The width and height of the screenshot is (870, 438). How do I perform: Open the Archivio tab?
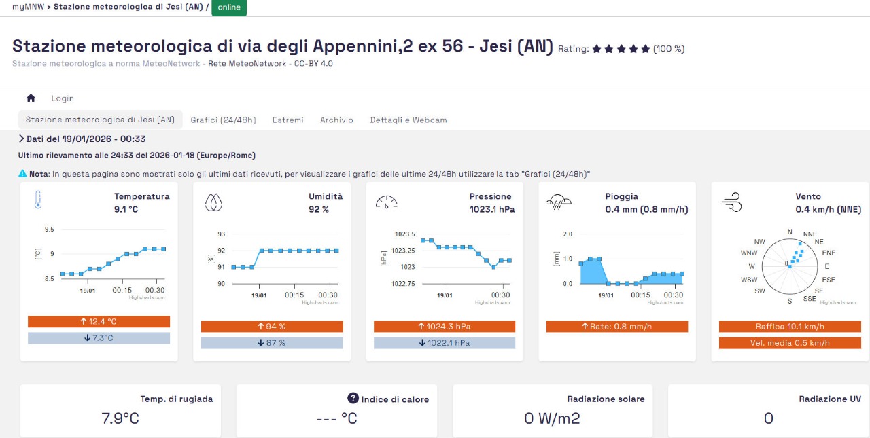point(336,120)
